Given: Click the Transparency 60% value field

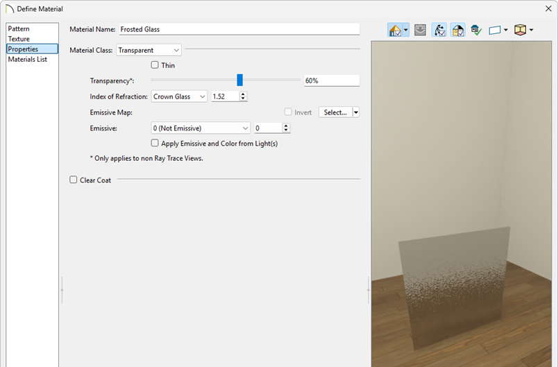Looking at the screenshot, I should pos(332,80).
